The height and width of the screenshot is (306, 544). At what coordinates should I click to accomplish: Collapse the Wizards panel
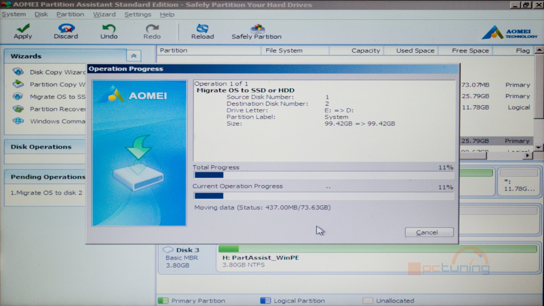[x=134, y=56]
